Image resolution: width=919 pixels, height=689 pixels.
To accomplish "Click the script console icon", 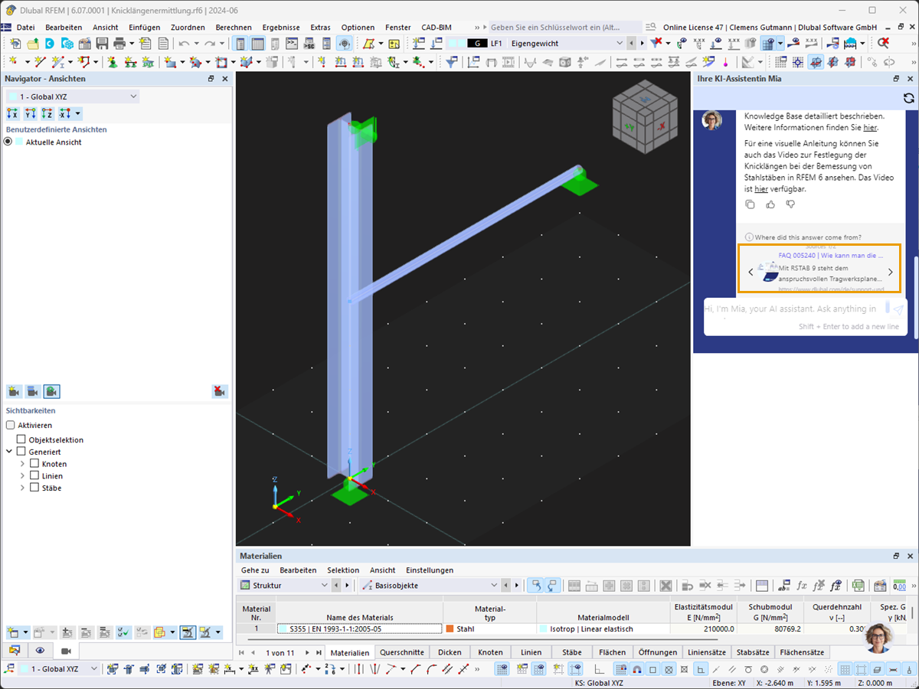I will pos(292,44).
